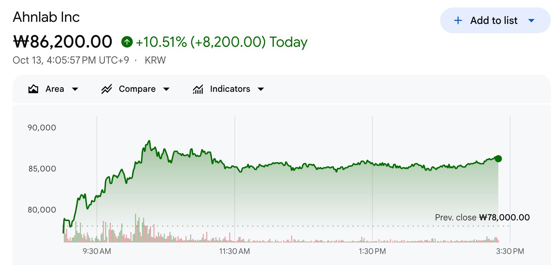Click the Compare zigzag lines icon
Viewport: 559px width, 265px height.
click(107, 89)
